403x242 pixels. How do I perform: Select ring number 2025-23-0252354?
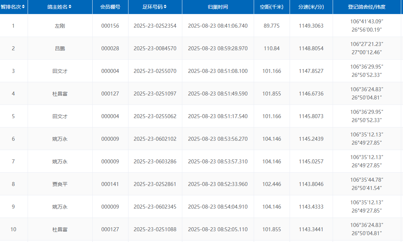click(155, 26)
